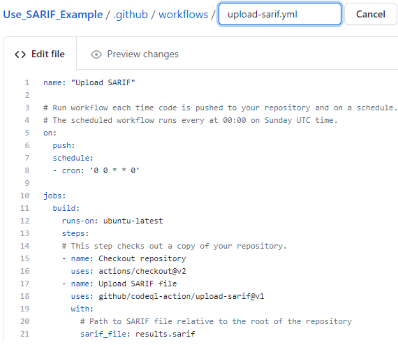The height and width of the screenshot is (345, 398).
Task: Switch to the Preview changes tab
Action: [135, 54]
